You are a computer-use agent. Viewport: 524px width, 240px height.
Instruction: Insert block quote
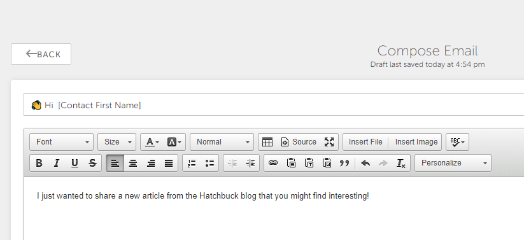click(x=344, y=163)
